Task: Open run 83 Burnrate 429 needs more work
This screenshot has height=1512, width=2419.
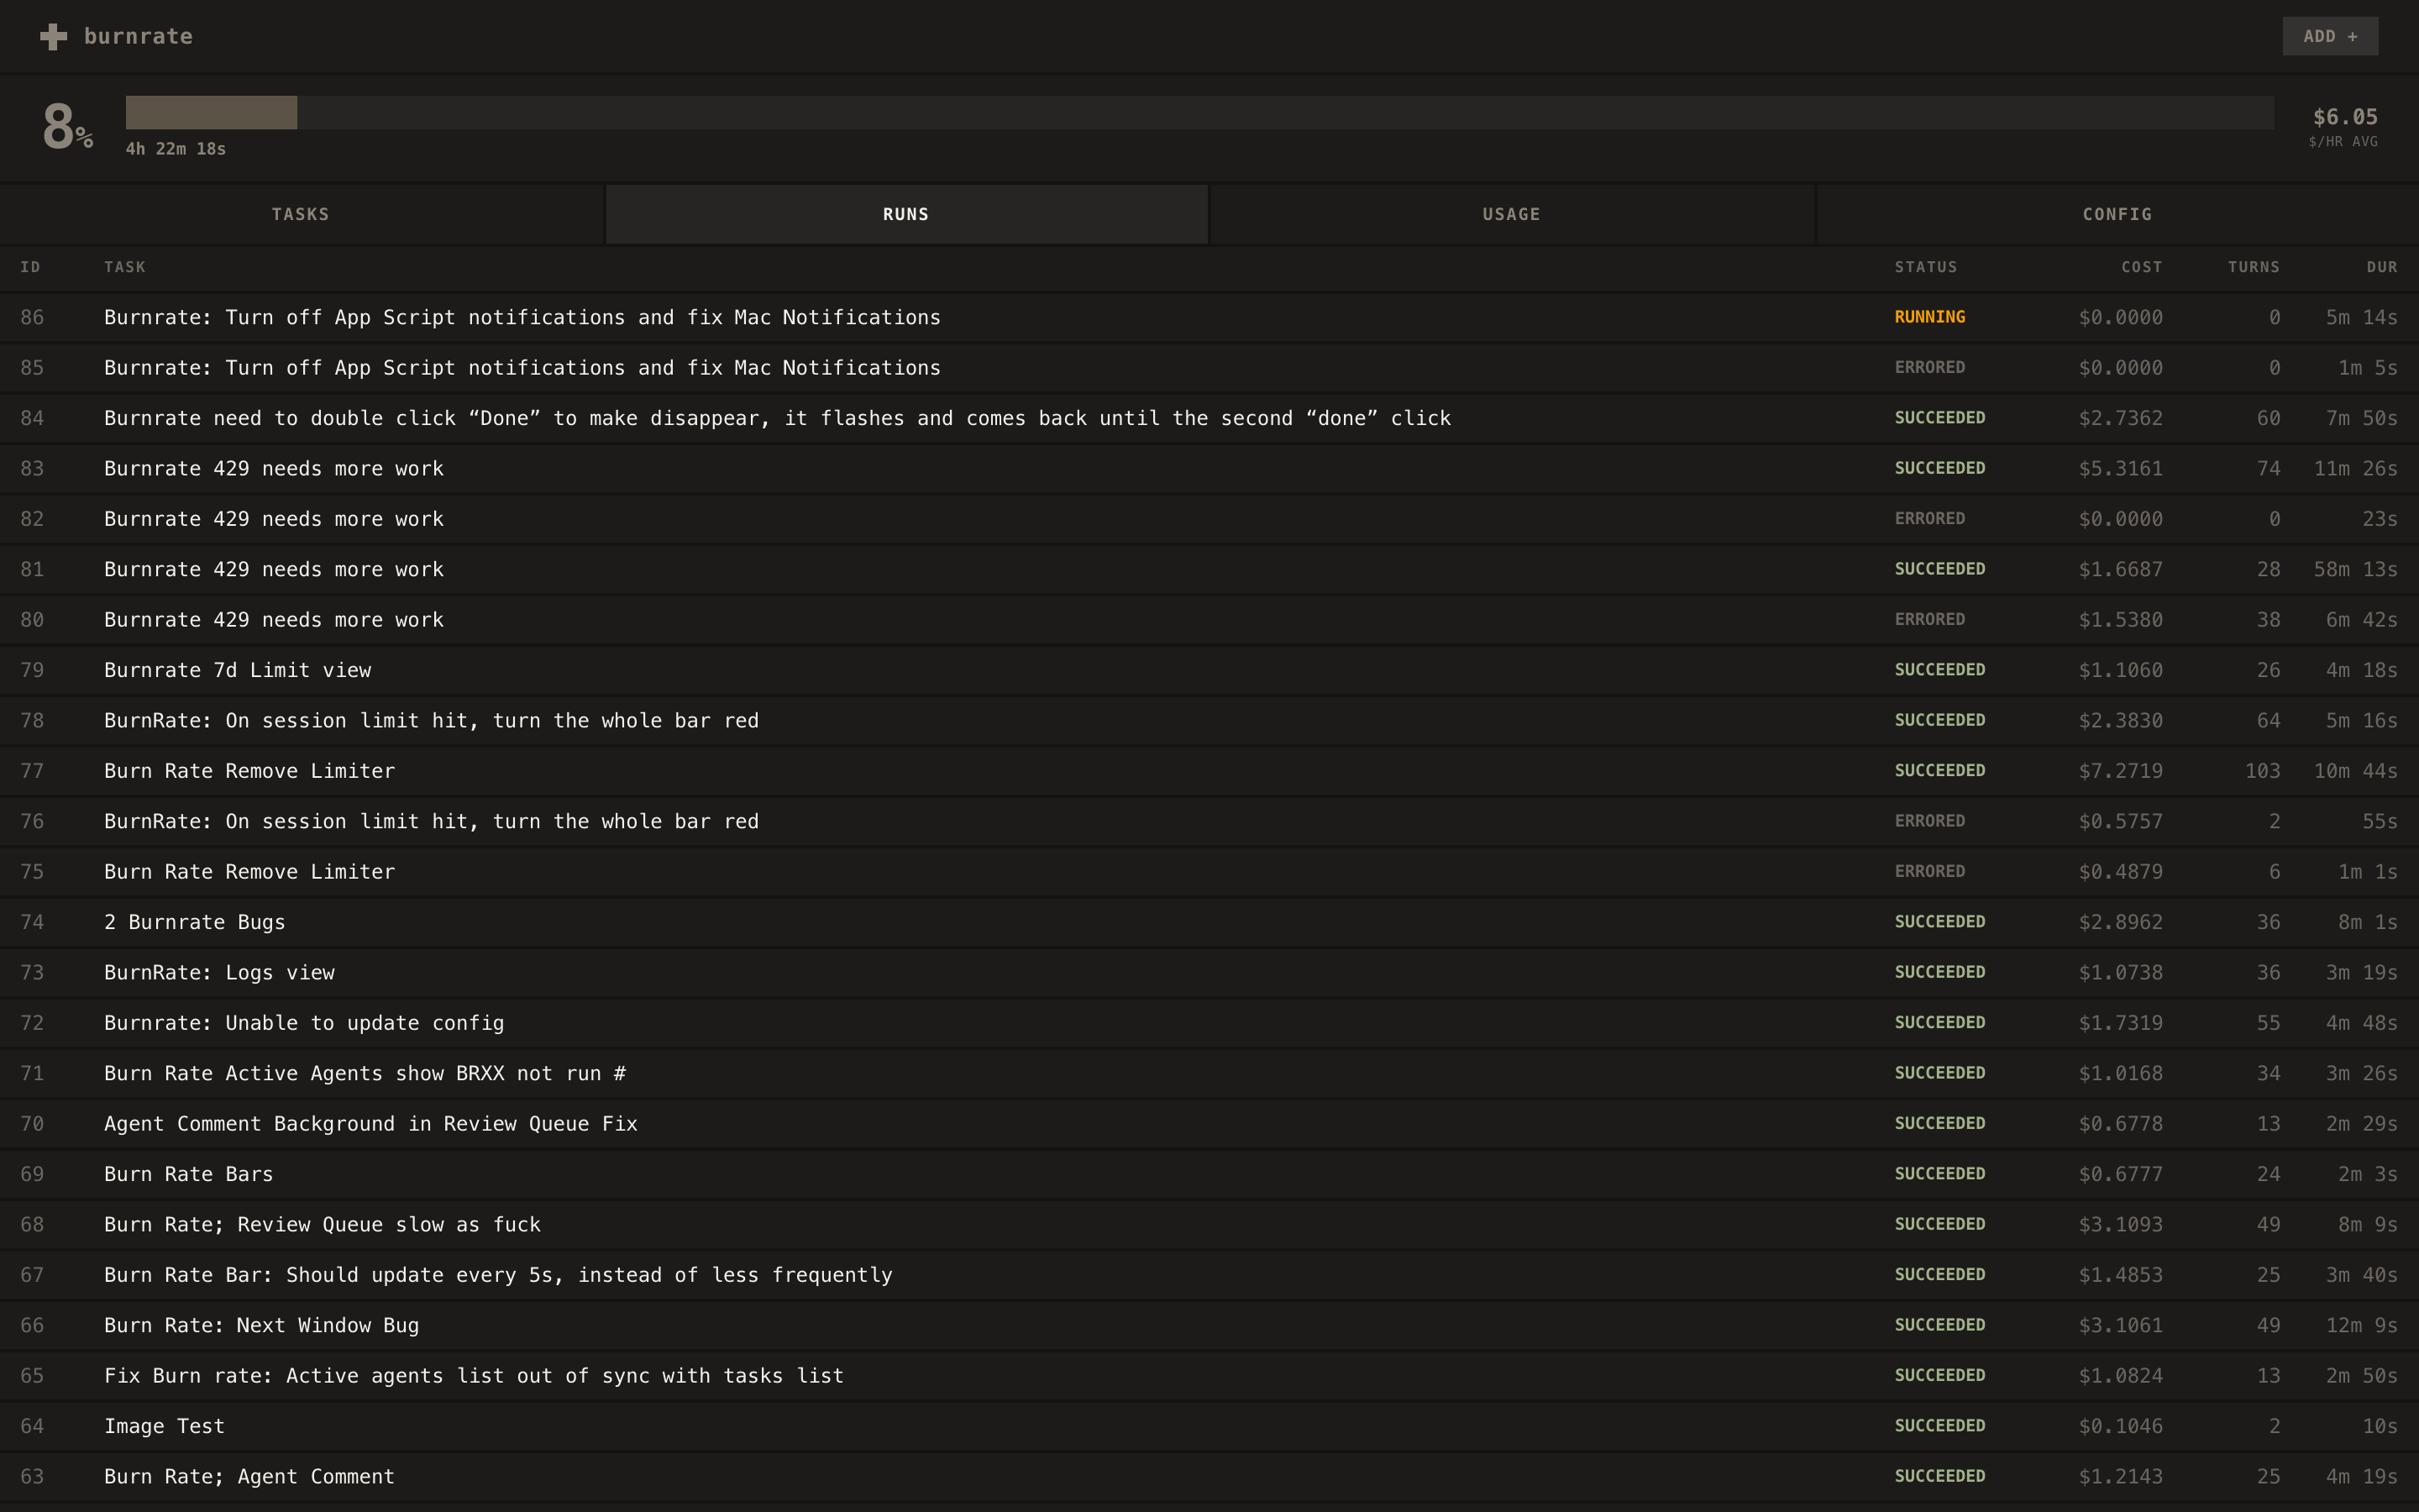Action: point(274,469)
